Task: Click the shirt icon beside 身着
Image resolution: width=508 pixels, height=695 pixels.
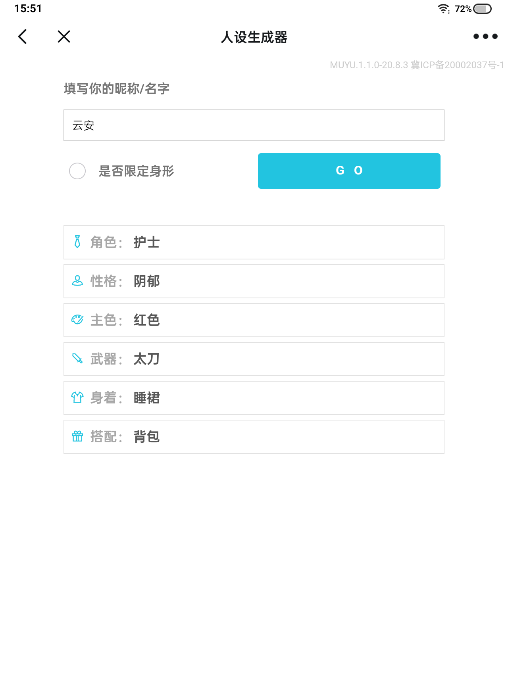Action: (77, 397)
